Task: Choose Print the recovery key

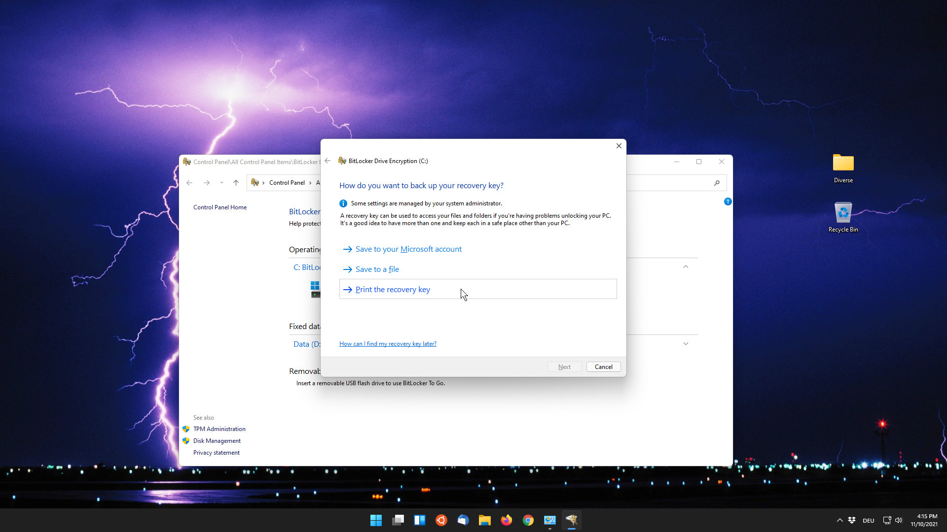Action: [x=478, y=289]
